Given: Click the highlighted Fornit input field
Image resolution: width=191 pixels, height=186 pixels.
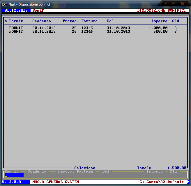Looking at the screenshot, I should [14, 175].
